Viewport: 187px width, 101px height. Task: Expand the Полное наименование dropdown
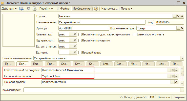(182, 58)
